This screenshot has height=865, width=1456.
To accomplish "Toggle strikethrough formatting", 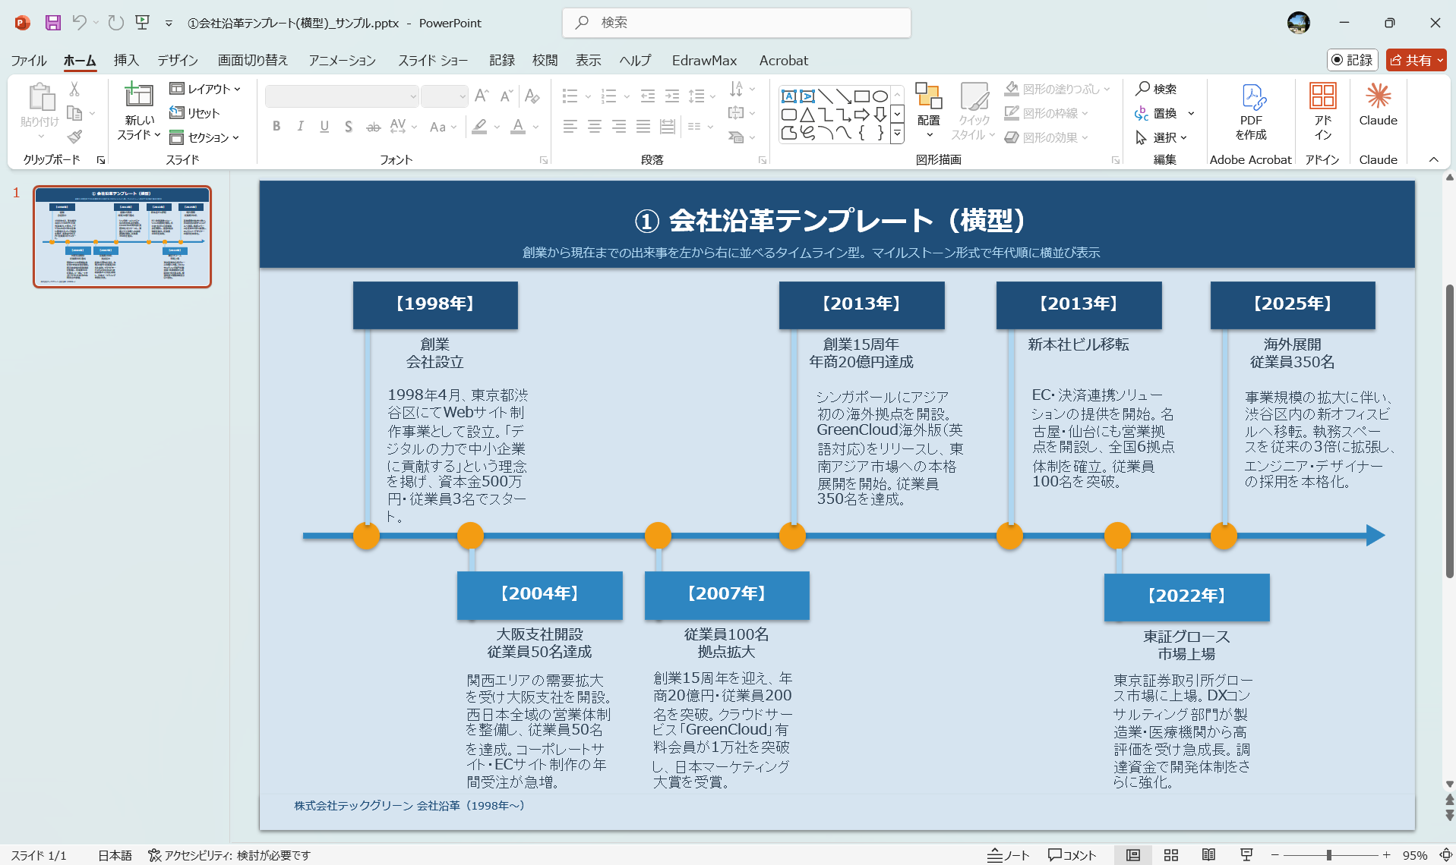I will coord(373,127).
